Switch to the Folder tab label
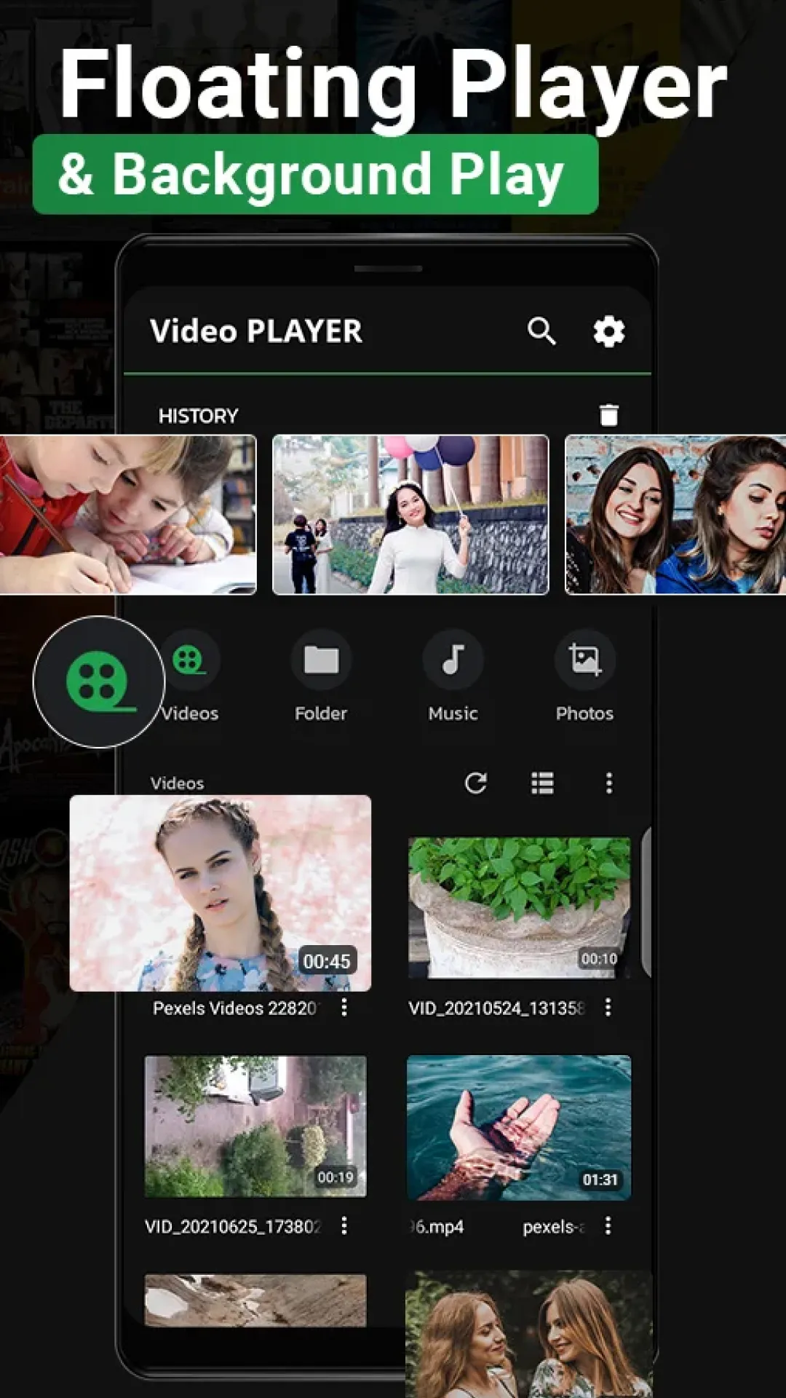This screenshot has height=1398, width=786. 321,714
